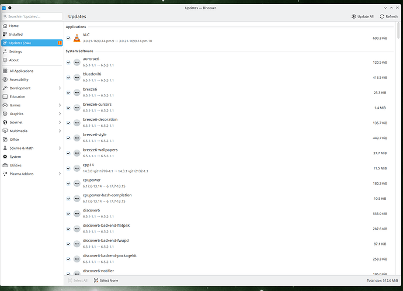Click the Discover app icon in title bar
The width and height of the screenshot is (403, 291).
pos(4,8)
